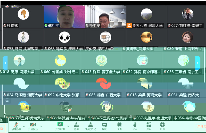Go to previous page of participants
206x133 pixels.
coord(5,63)
